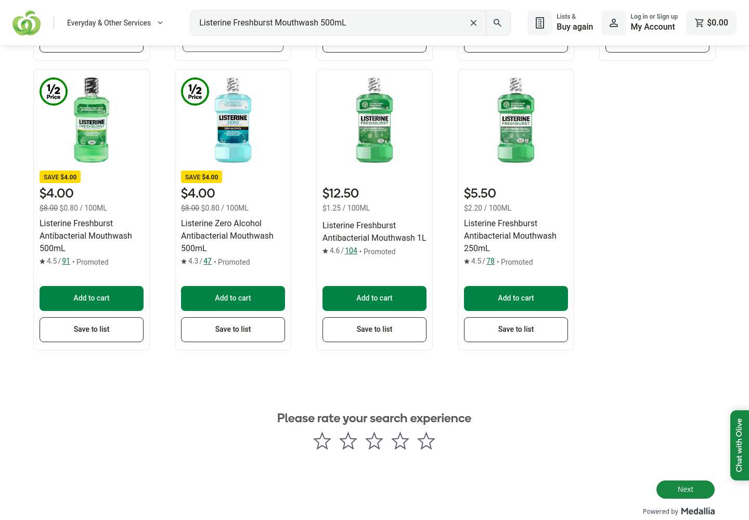Open Listerine Zero Alcohol Mouthwash 500mL title

point(227,236)
